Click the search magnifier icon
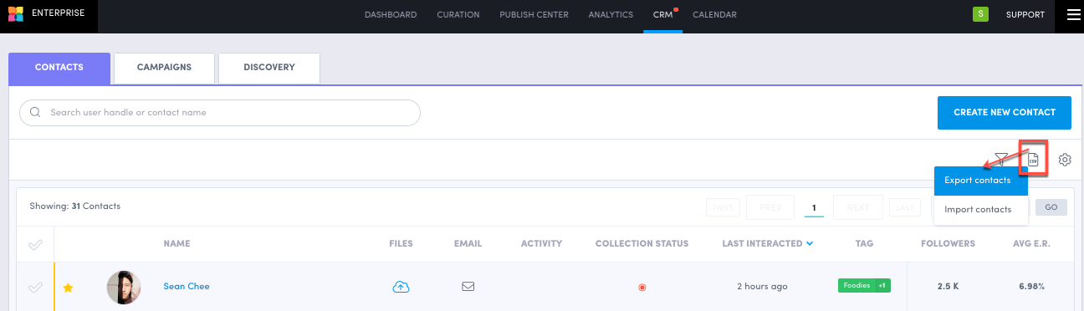Viewport: 1084px width, 311px height. point(35,112)
